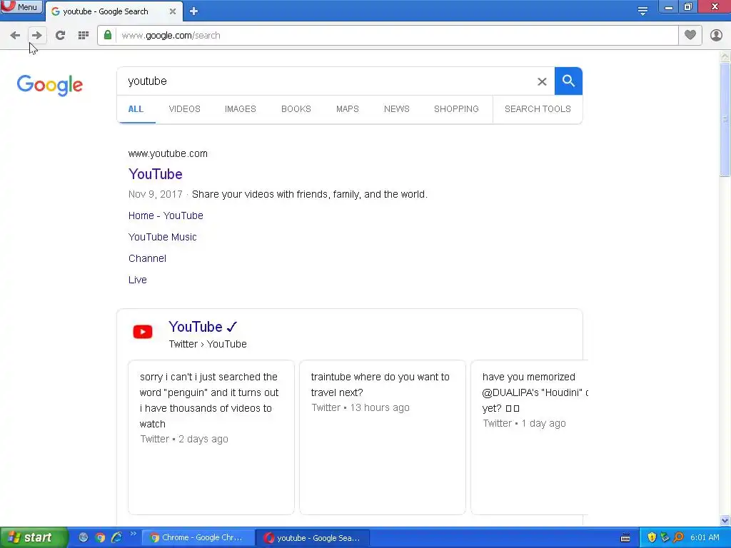Click the orange magnifier tray icon
731x548 pixels.
(x=678, y=538)
